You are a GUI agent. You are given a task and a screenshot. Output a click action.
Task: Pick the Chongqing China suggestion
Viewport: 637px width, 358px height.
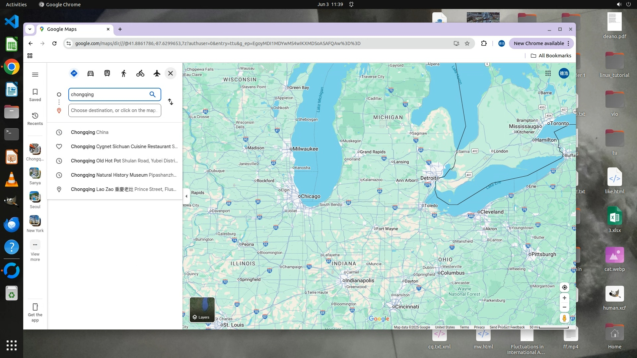tap(90, 132)
